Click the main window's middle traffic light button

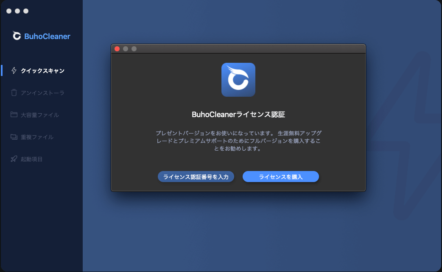click(x=17, y=11)
